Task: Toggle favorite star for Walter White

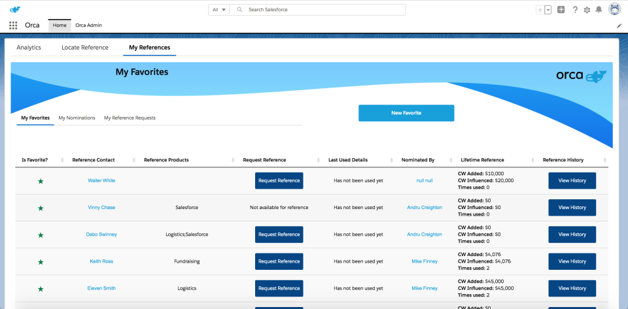Action: (41, 181)
